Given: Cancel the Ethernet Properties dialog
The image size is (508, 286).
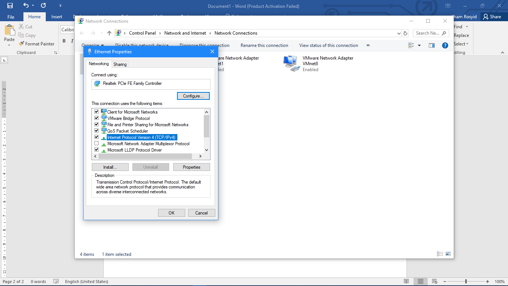Looking at the screenshot, I should point(202,213).
